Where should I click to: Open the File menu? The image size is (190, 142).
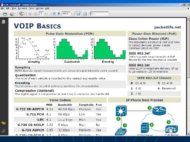point(2,8)
